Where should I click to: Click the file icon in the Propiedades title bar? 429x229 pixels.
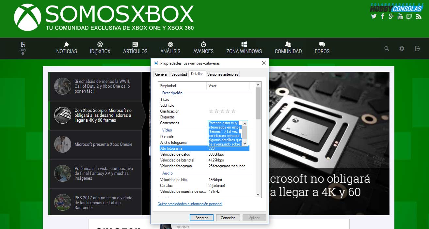pyautogui.click(x=156, y=63)
